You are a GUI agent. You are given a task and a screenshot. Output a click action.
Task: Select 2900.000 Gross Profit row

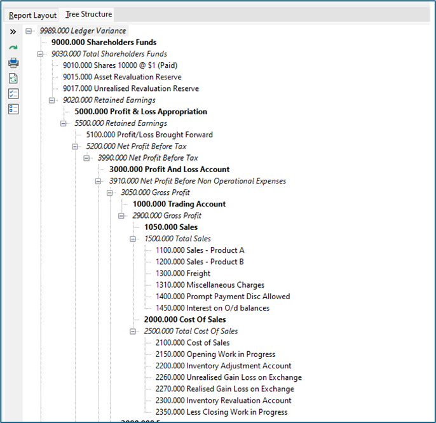(167, 216)
